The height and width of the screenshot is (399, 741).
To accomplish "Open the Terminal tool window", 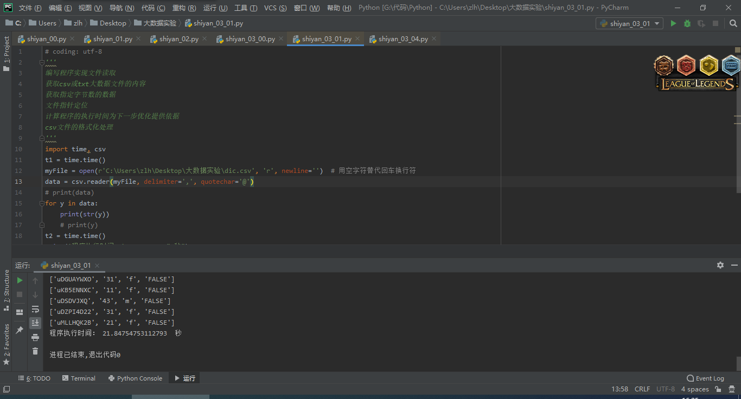I will (x=79, y=378).
